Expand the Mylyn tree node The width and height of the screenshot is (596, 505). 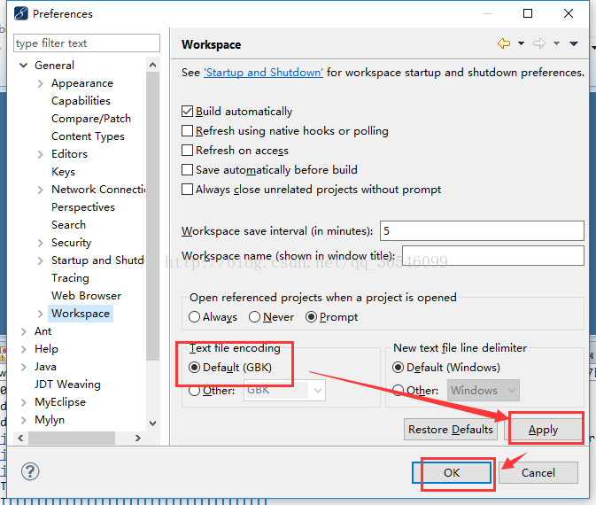(24, 420)
